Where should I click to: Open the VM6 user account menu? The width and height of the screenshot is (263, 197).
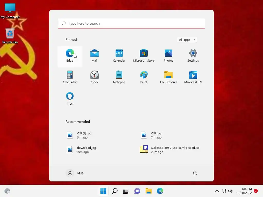pyautogui.click(x=75, y=173)
